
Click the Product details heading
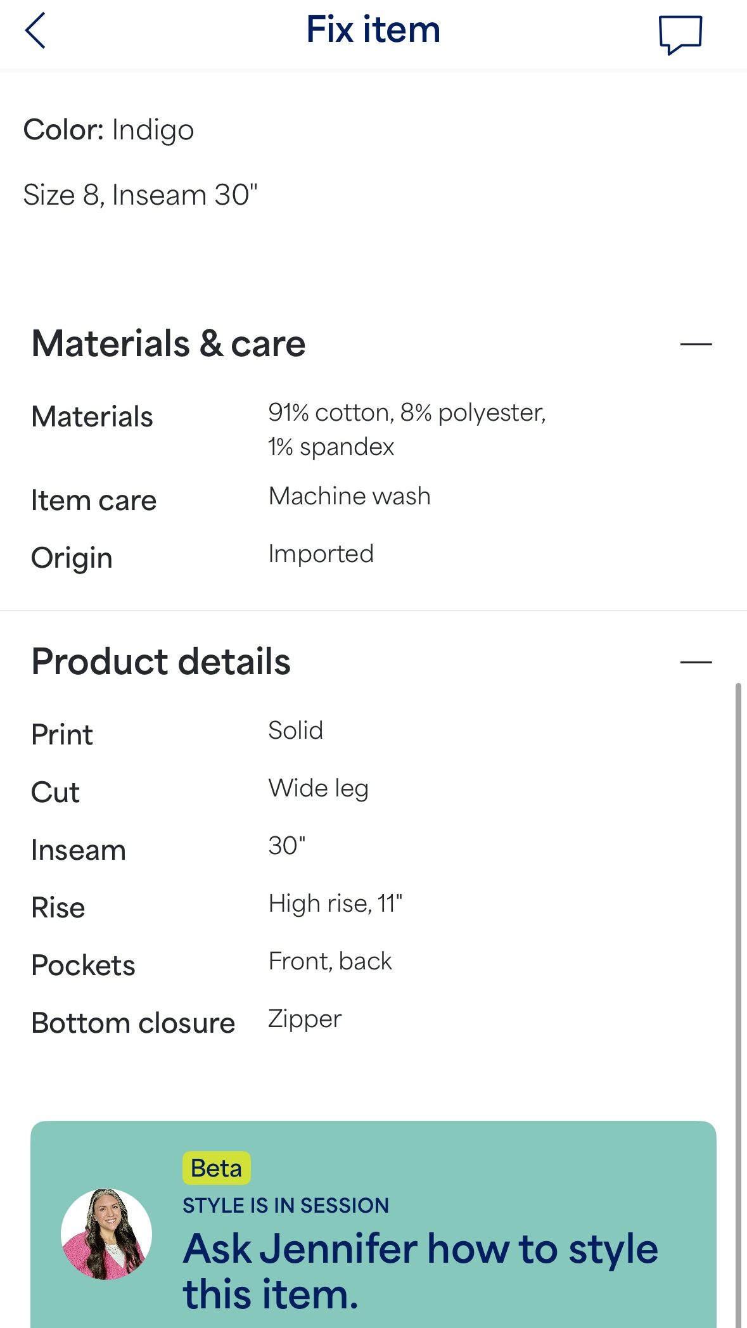coord(161,662)
